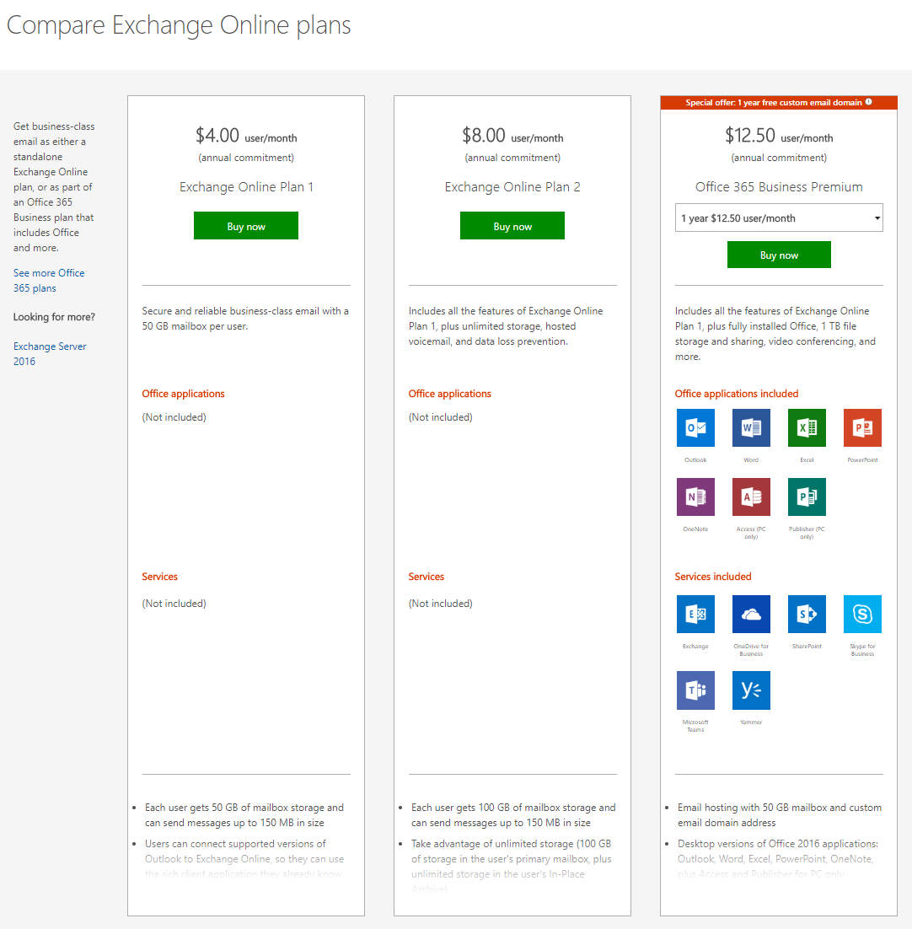Click Plan 2 Services heading

[x=426, y=577]
